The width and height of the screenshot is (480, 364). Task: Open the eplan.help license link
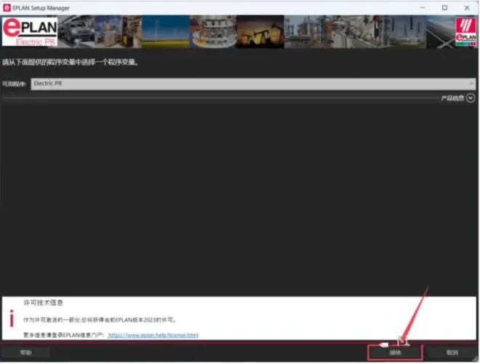pyautogui.click(x=153, y=335)
